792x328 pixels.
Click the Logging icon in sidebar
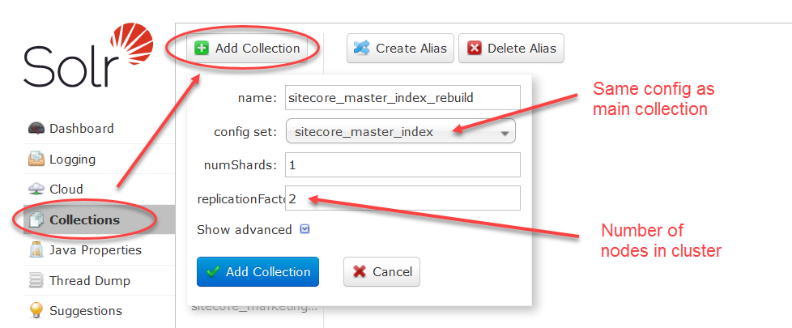(x=36, y=160)
